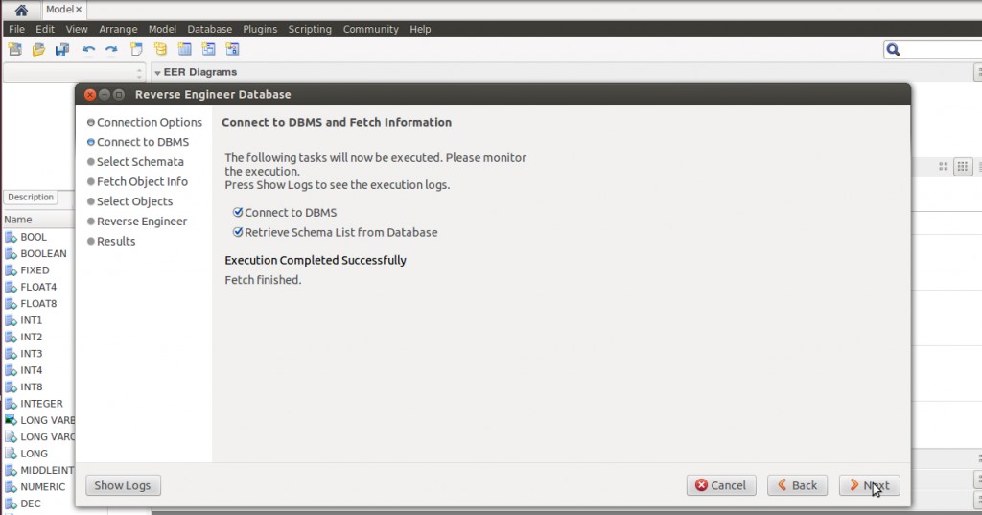This screenshot has height=515, width=982.
Task: Proceed with the Next button
Action: [x=869, y=485]
